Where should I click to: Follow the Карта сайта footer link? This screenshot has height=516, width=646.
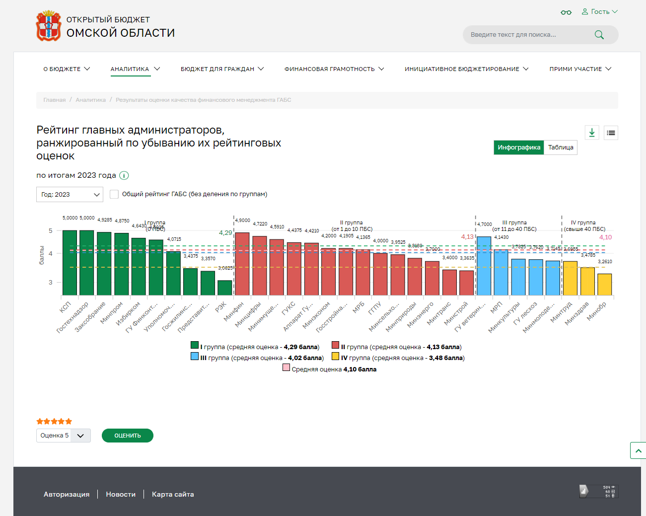pos(173,494)
